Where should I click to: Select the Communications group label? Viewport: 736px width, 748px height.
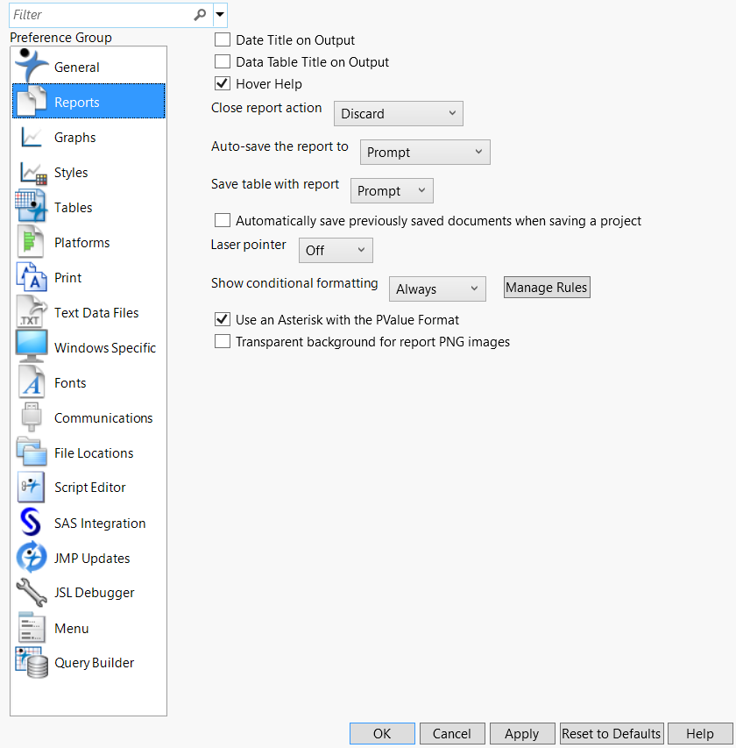point(103,418)
